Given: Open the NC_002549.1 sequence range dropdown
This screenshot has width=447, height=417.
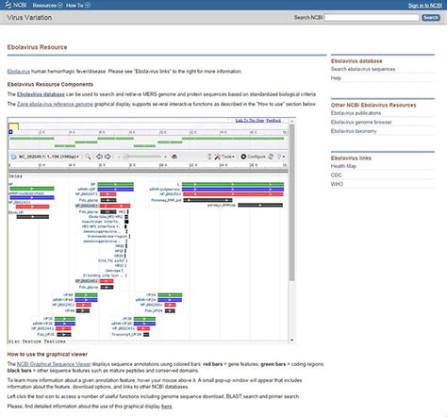Looking at the screenshot, I should [x=49, y=157].
